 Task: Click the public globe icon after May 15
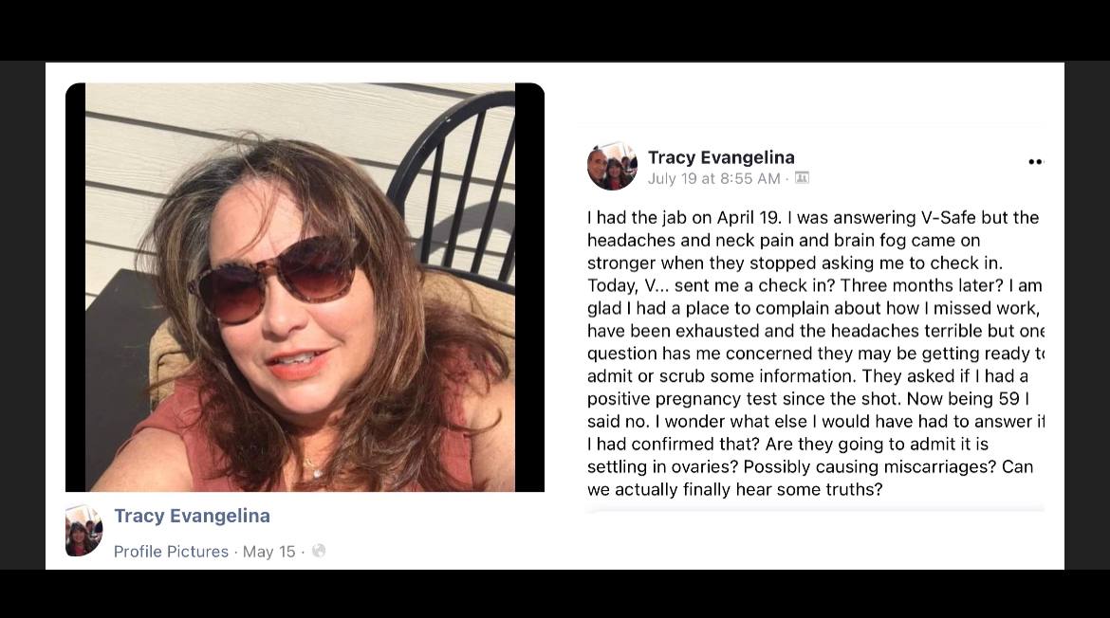tap(320, 551)
